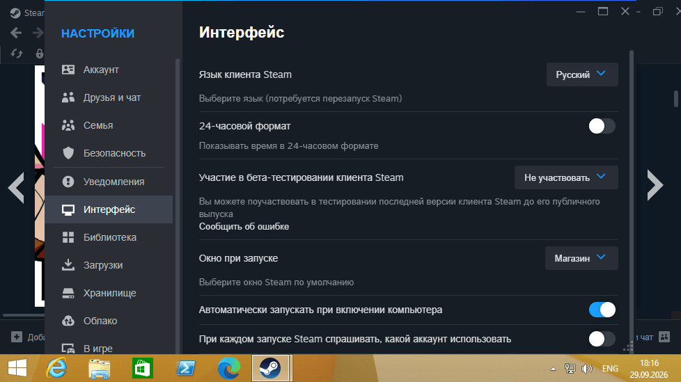Image resolution: width=681 pixels, height=382 pixels.
Task: Click the Интерфейс page heading
Action: 242,33
